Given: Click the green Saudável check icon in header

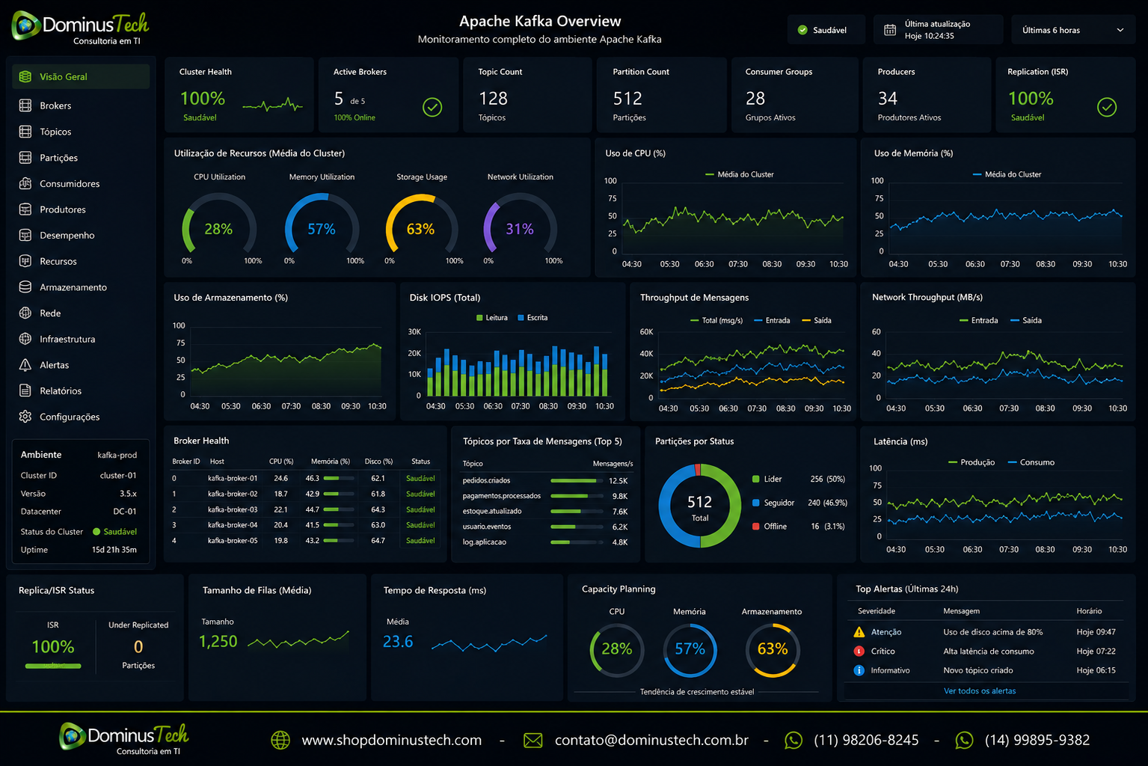Looking at the screenshot, I should point(802,30).
